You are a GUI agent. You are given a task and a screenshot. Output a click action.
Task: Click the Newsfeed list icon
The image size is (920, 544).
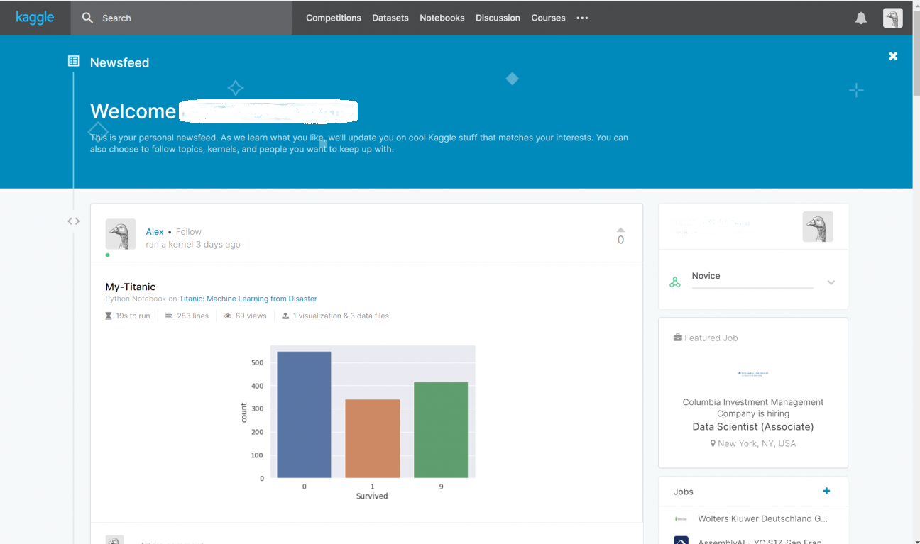click(73, 61)
